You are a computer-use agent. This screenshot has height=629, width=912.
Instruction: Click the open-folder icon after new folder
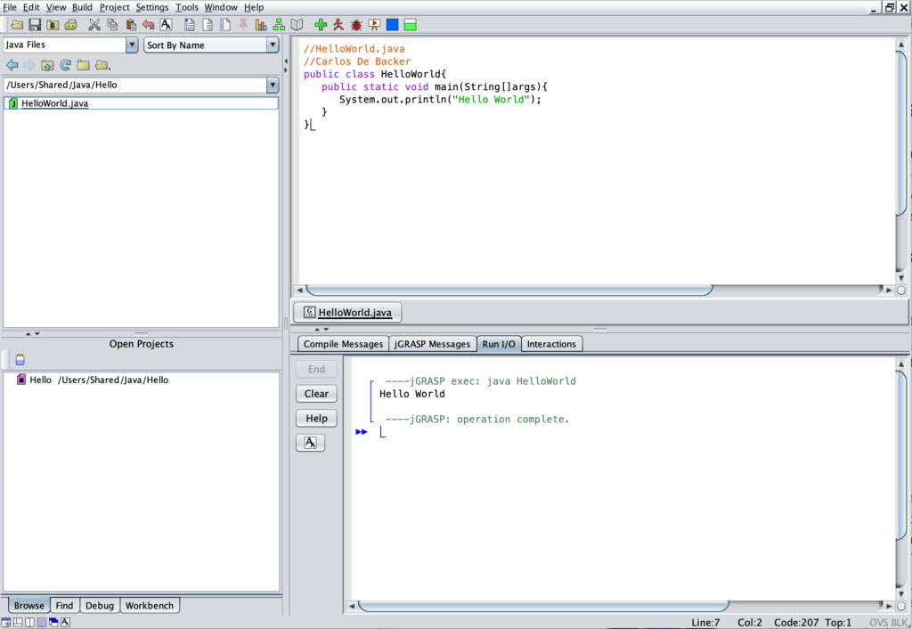(102, 65)
